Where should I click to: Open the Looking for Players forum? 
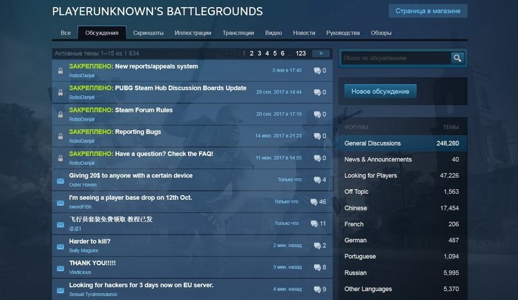click(x=402, y=176)
